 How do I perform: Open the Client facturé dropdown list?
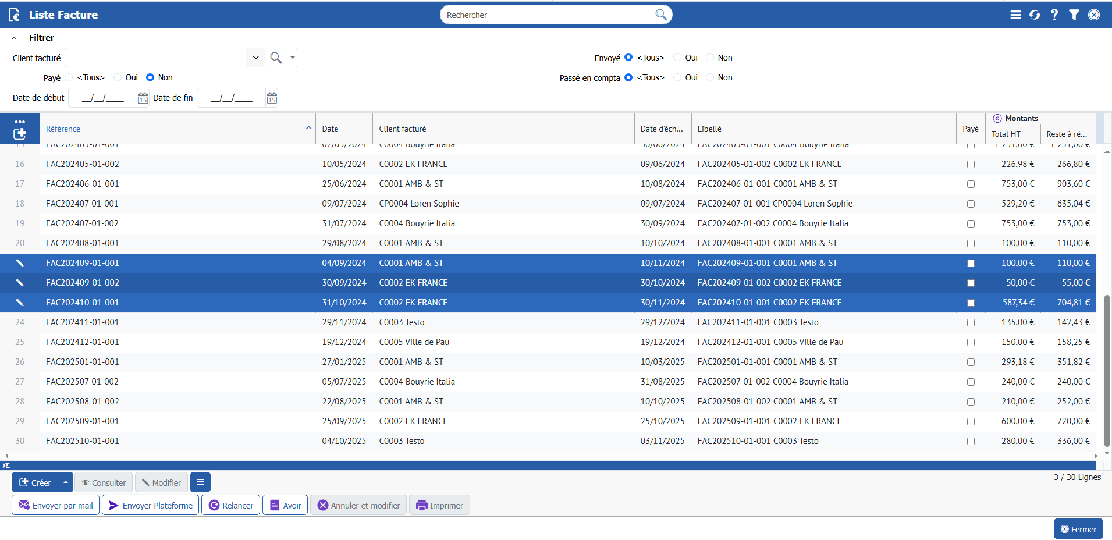coord(255,58)
